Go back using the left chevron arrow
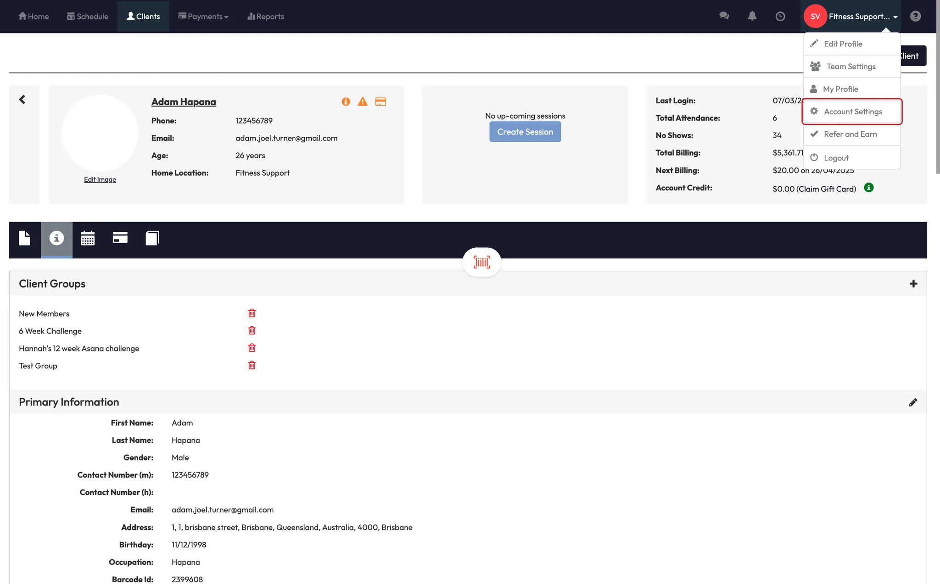This screenshot has height=584, width=940. coord(22,100)
